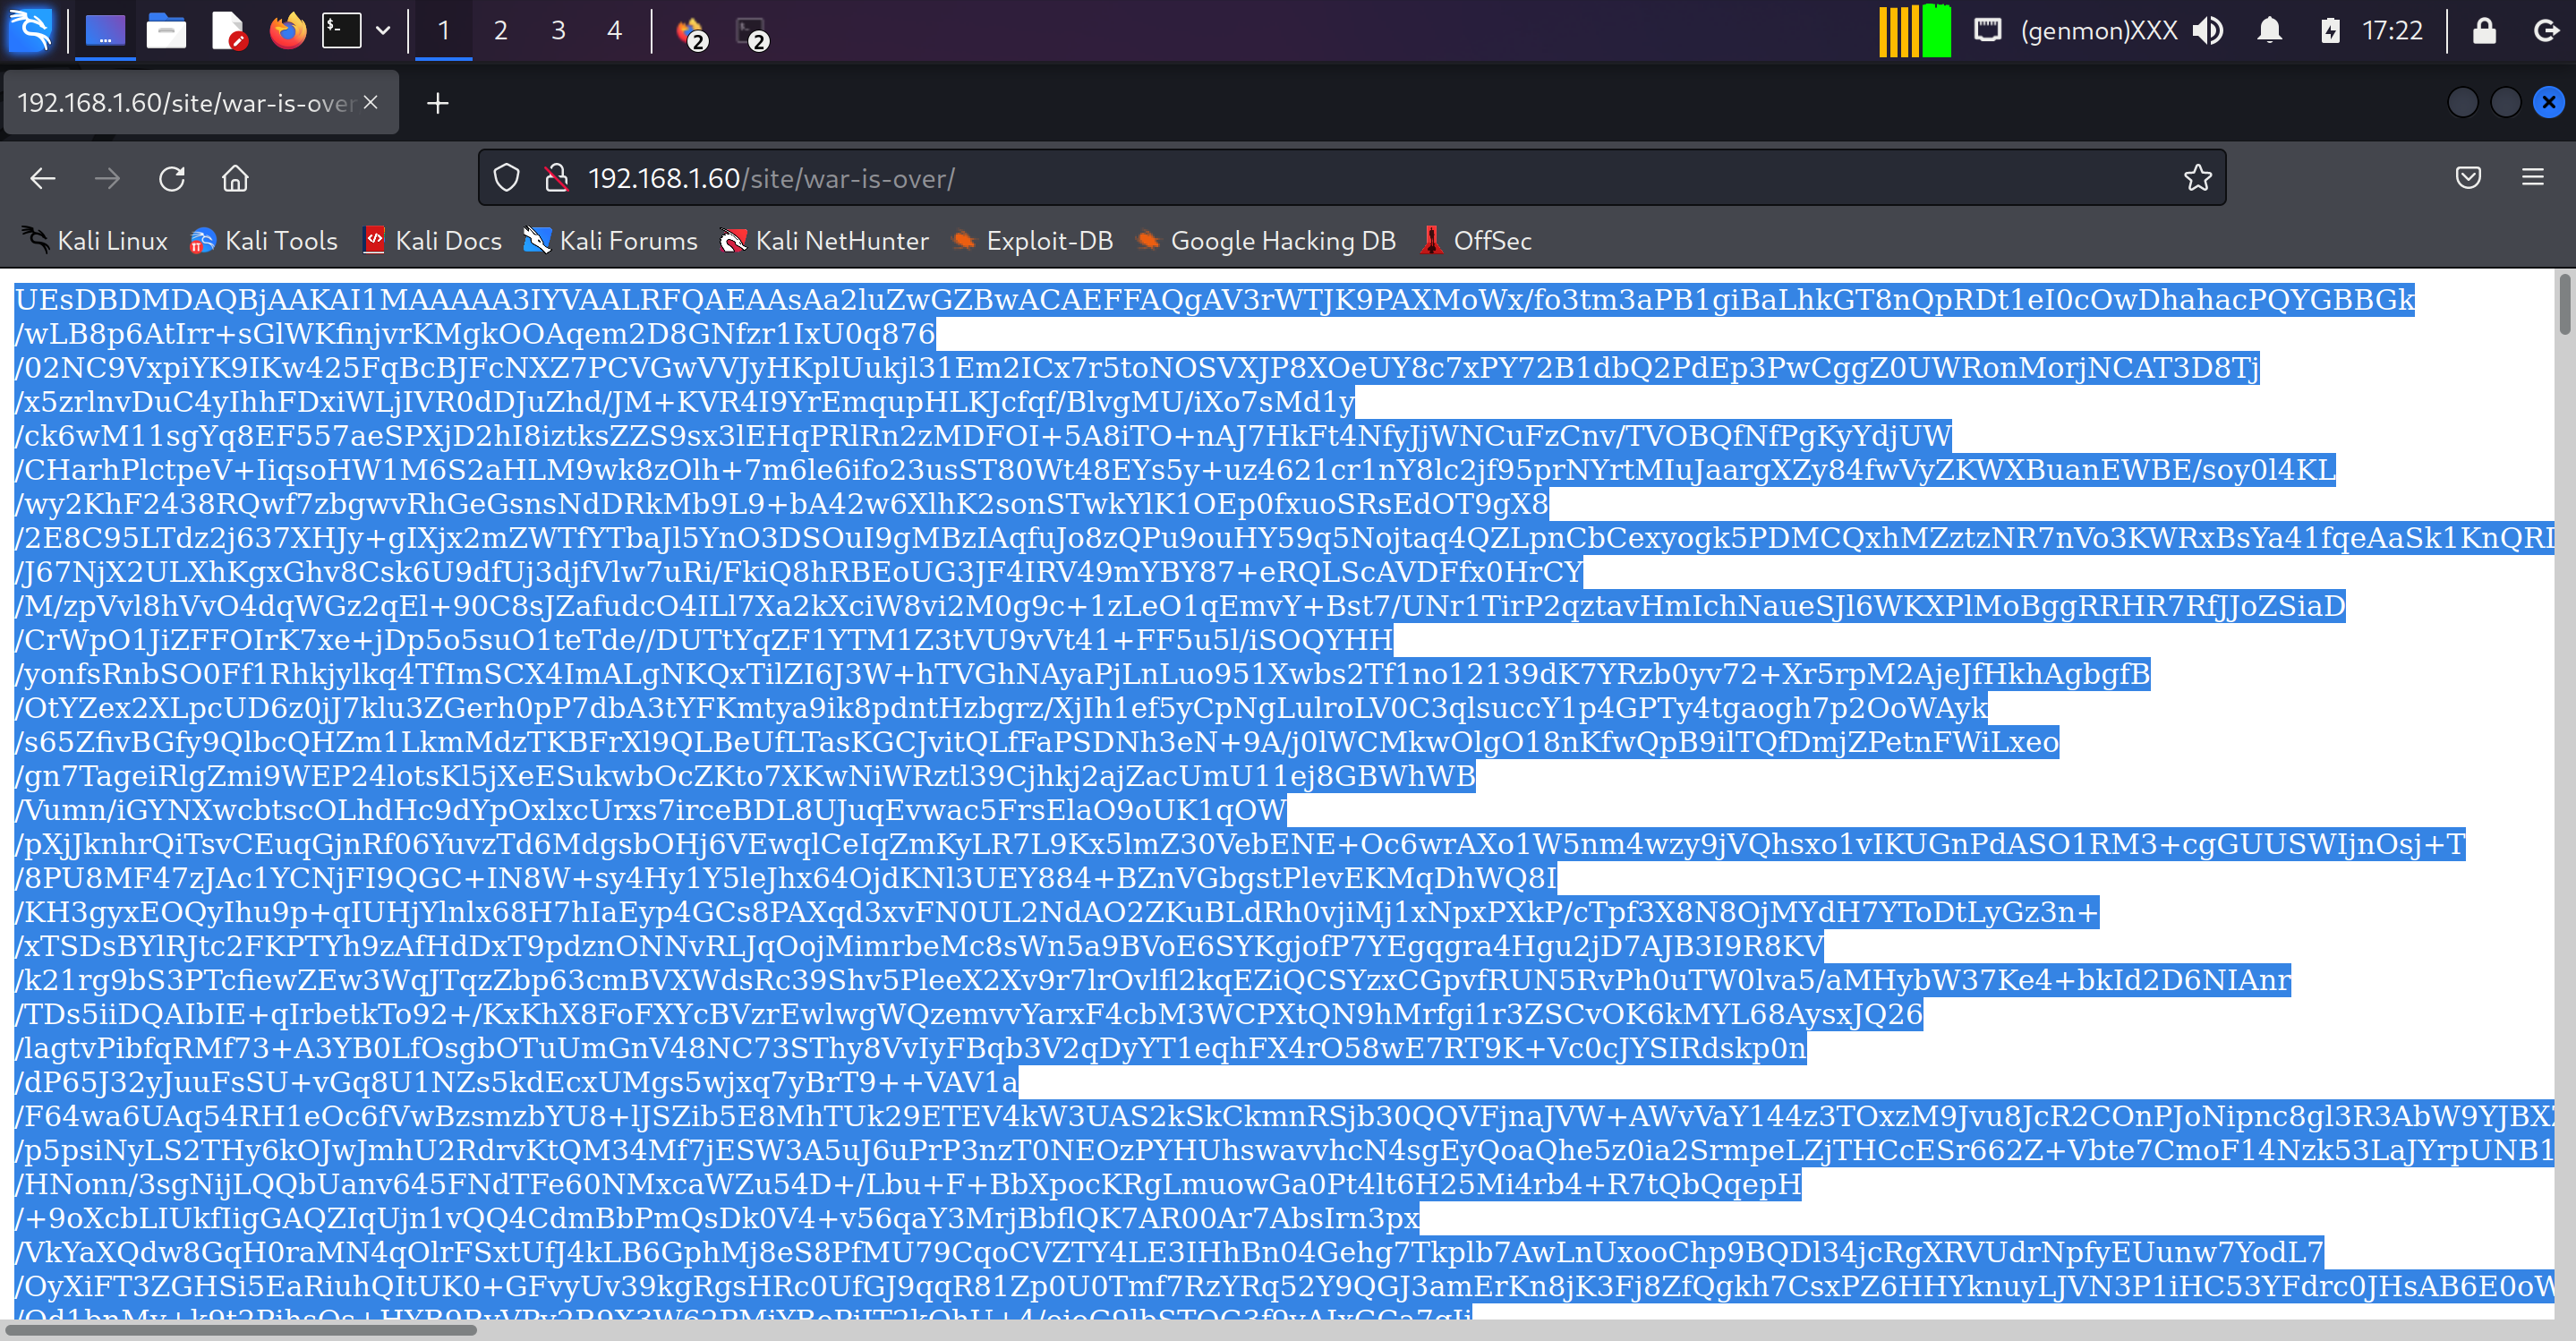Image resolution: width=2576 pixels, height=1341 pixels.
Task: Open the Firefox hamburger application menu
Action: pyautogui.click(x=2532, y=178)
